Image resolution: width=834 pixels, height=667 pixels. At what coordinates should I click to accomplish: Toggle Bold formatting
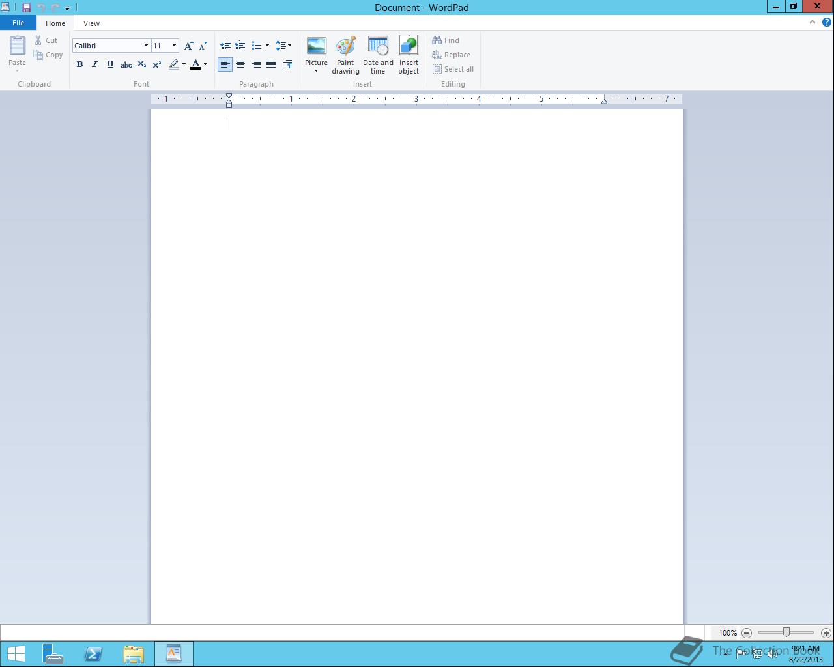(79, 64)
